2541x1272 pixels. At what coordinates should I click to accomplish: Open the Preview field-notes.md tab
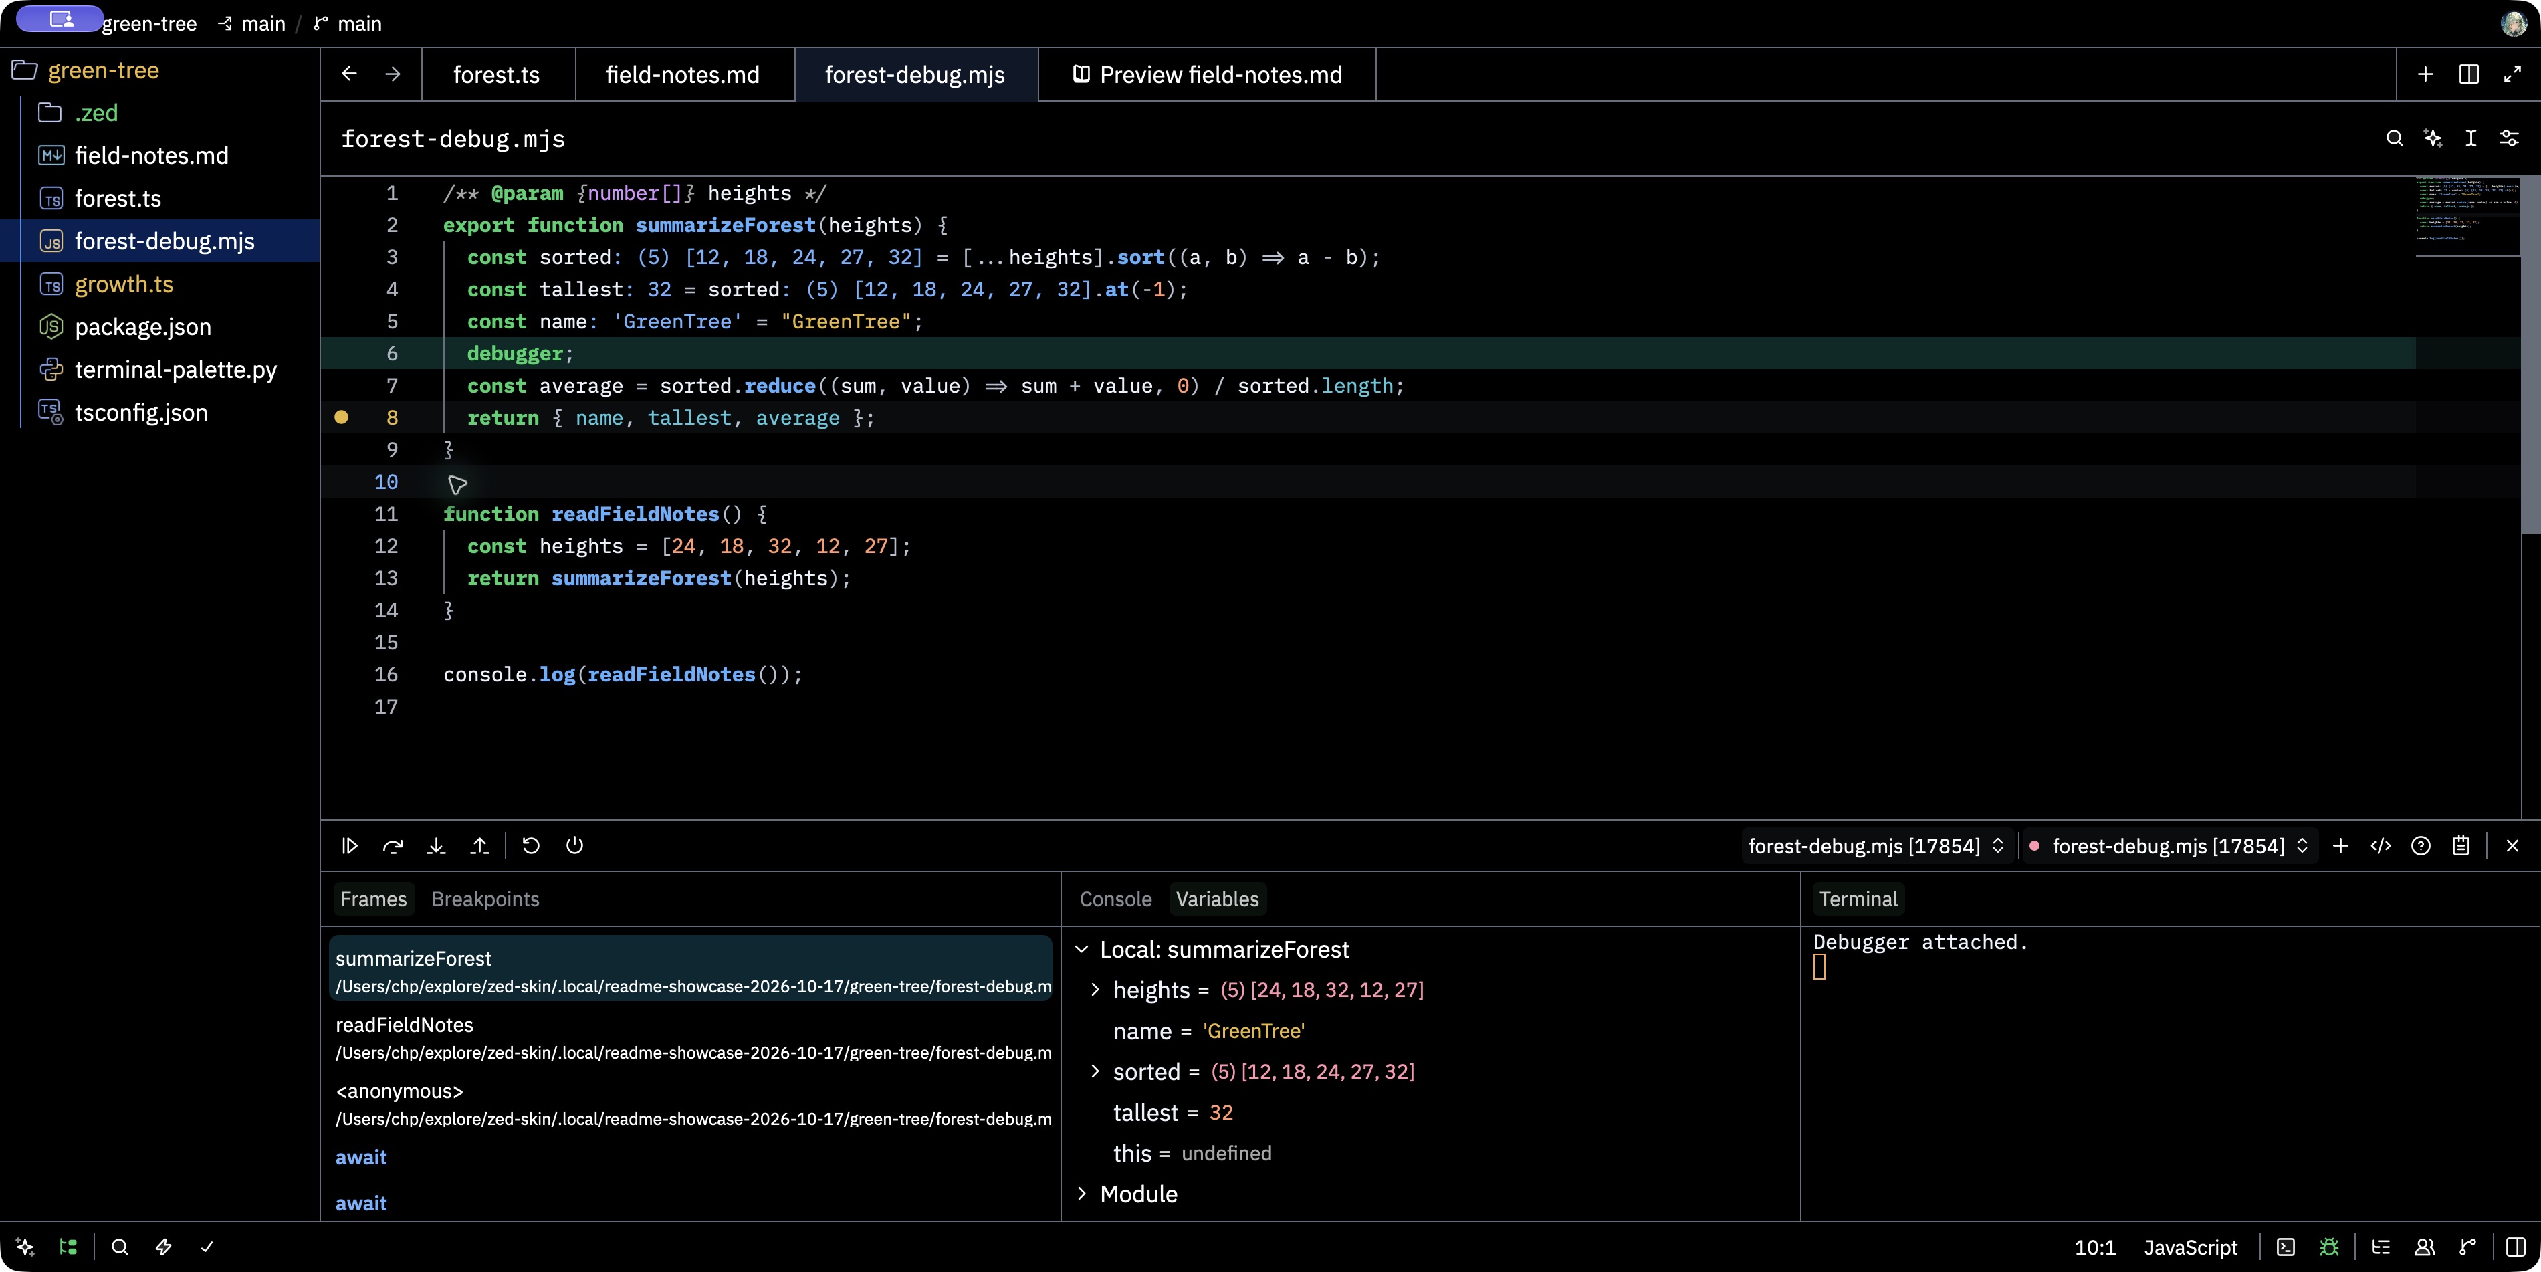pyautogui.click(x=1206, y=75)
